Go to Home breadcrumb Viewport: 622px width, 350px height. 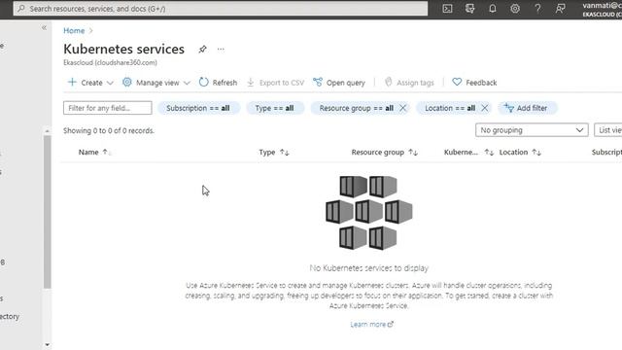[74, 30]
